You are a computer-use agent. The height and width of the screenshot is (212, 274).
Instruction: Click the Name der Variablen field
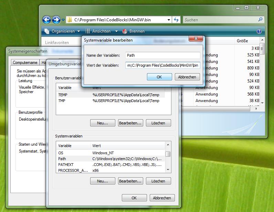[162, 55]
